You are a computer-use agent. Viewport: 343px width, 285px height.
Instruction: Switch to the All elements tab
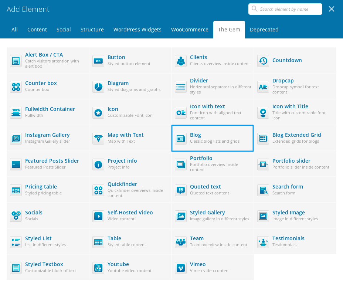[14, 30]
